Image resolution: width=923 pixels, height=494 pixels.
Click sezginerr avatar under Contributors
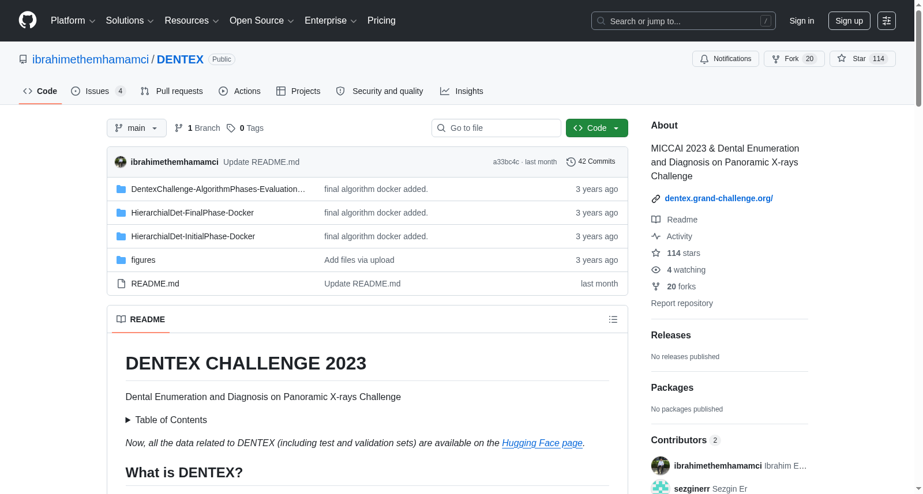coord(661,488)
